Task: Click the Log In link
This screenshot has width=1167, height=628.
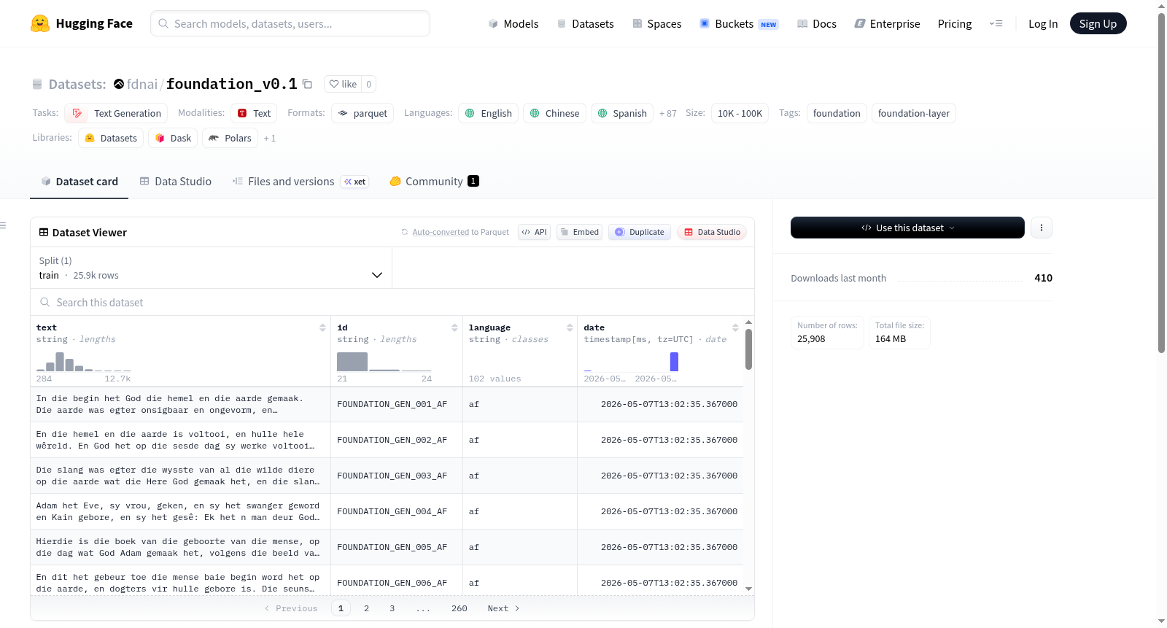Action: 1043,23
